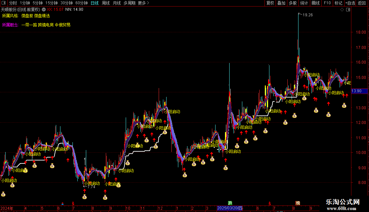The width and height of the screenshot is (369, 212).
Task: Click the 2024年 label on time axis
Action: [x=7, y=208]
